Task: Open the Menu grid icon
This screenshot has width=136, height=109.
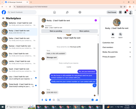Action: (x=120, y=12)
